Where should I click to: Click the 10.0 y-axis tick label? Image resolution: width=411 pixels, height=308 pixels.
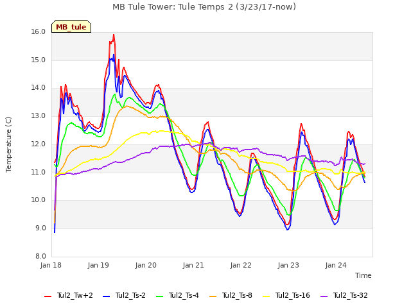39,200
